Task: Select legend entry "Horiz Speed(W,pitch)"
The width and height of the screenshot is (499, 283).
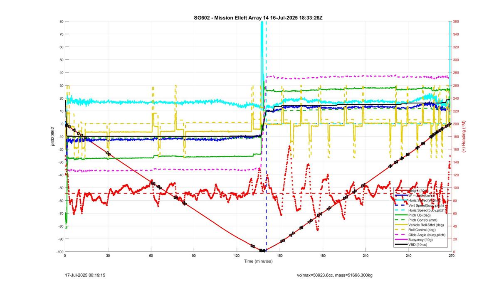Action: tap(425, 200)
